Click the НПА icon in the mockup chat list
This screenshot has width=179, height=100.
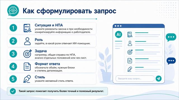[x=130, y=34]
